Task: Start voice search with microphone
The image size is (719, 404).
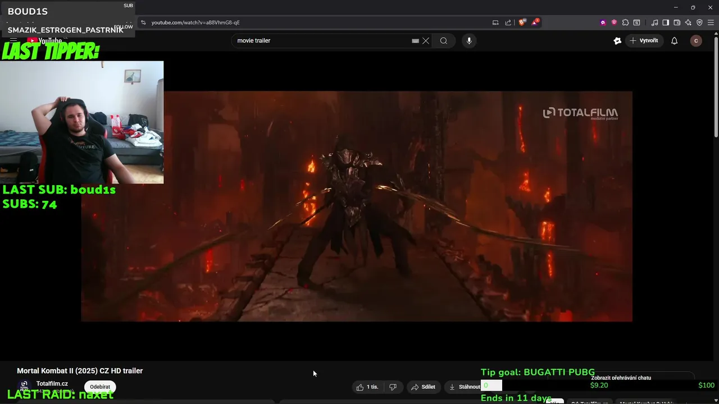Action: [x=469, y=40]
